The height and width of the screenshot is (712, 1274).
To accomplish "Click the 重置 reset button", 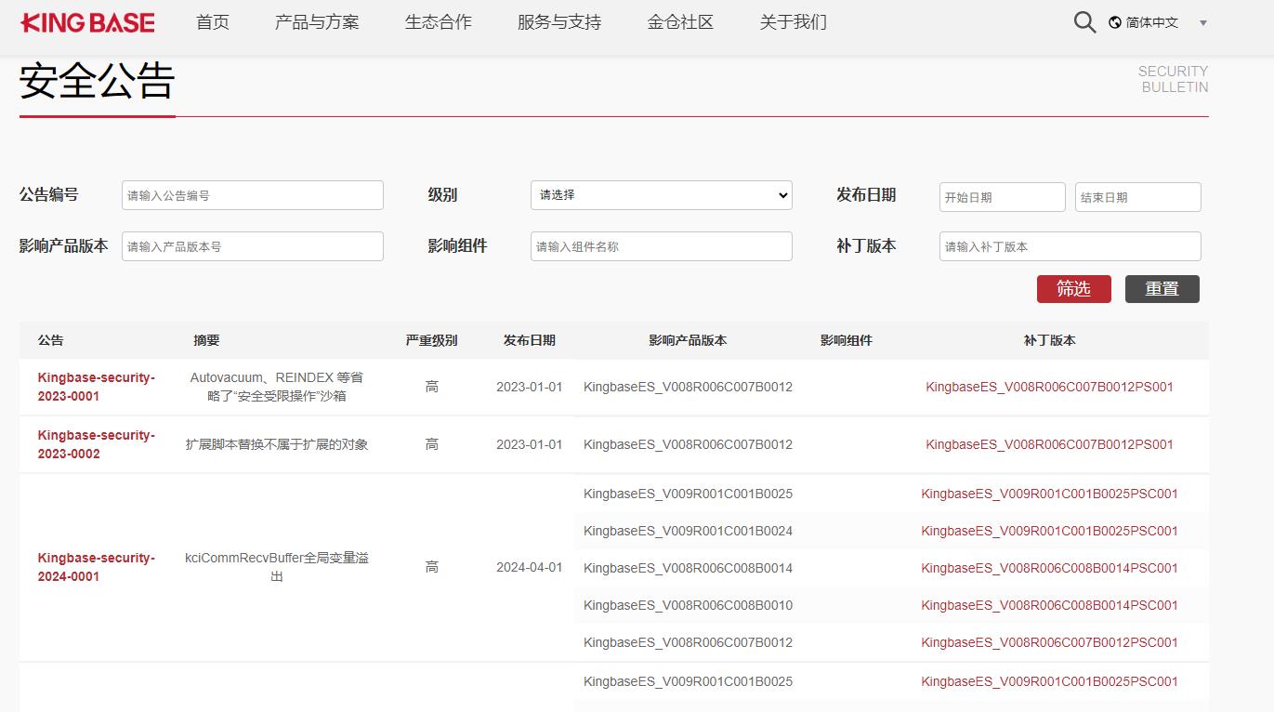I will click(1162, 289).
